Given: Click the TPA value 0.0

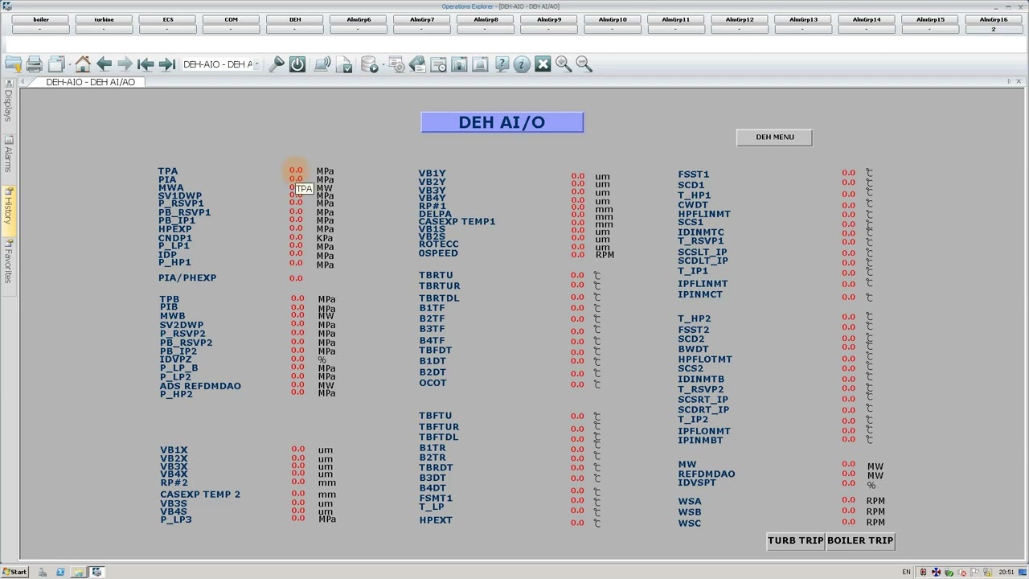Looking at the screenshot, I should (296, 170).
